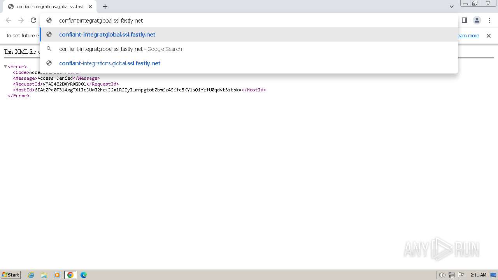Click the browser forward arrow
Viewport: 498px width, 280px height.
pyautogui.click(x=21, y=20)
